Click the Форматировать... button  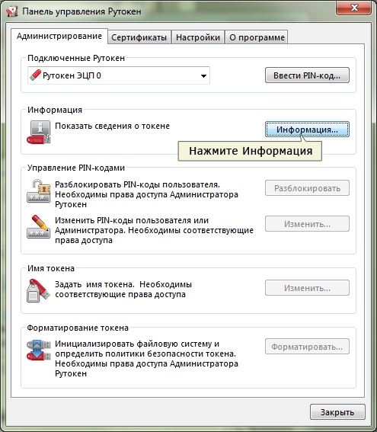(308, 347)
